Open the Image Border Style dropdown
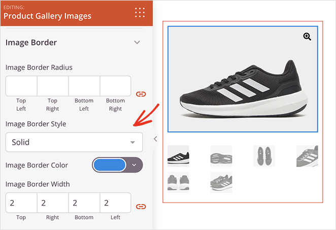This screenshot has height=230, width=336. (x=74, y=142)
